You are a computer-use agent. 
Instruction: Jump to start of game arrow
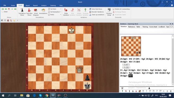pyautogui.click(x=3, y=9)
